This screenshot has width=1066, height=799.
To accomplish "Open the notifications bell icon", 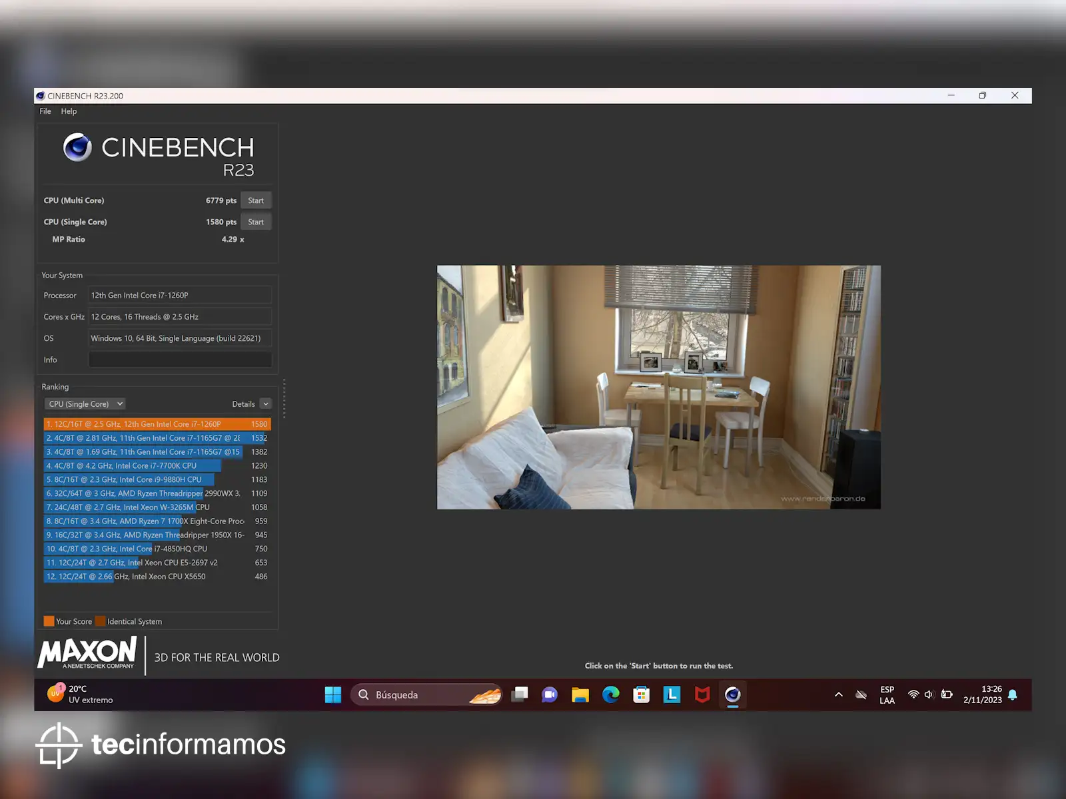I will (1013, 694).
